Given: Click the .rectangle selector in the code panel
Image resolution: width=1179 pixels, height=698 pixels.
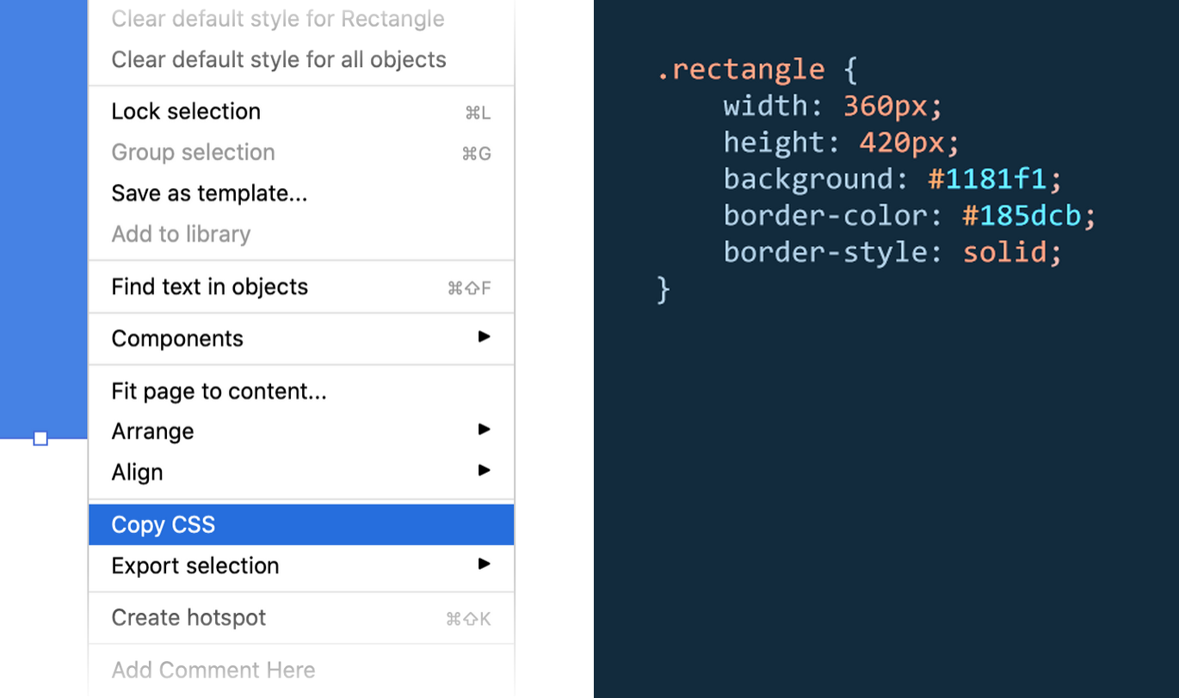Looking at the screenshot, I should [x=738, y=69].
